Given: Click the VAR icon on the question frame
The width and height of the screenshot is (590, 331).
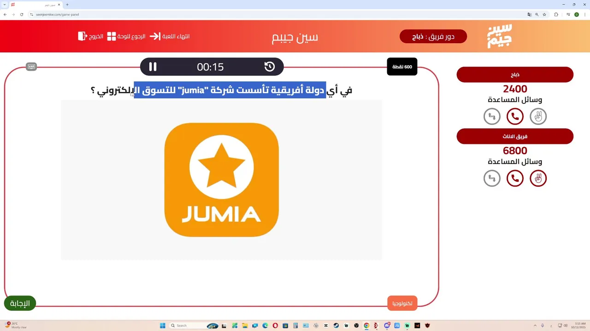Looking at the screenshot, I should pyautogui.click(x=31, y=67).
